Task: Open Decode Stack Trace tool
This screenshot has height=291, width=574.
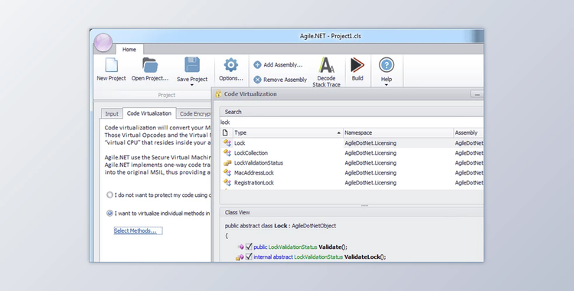Action: coord(327,72)
